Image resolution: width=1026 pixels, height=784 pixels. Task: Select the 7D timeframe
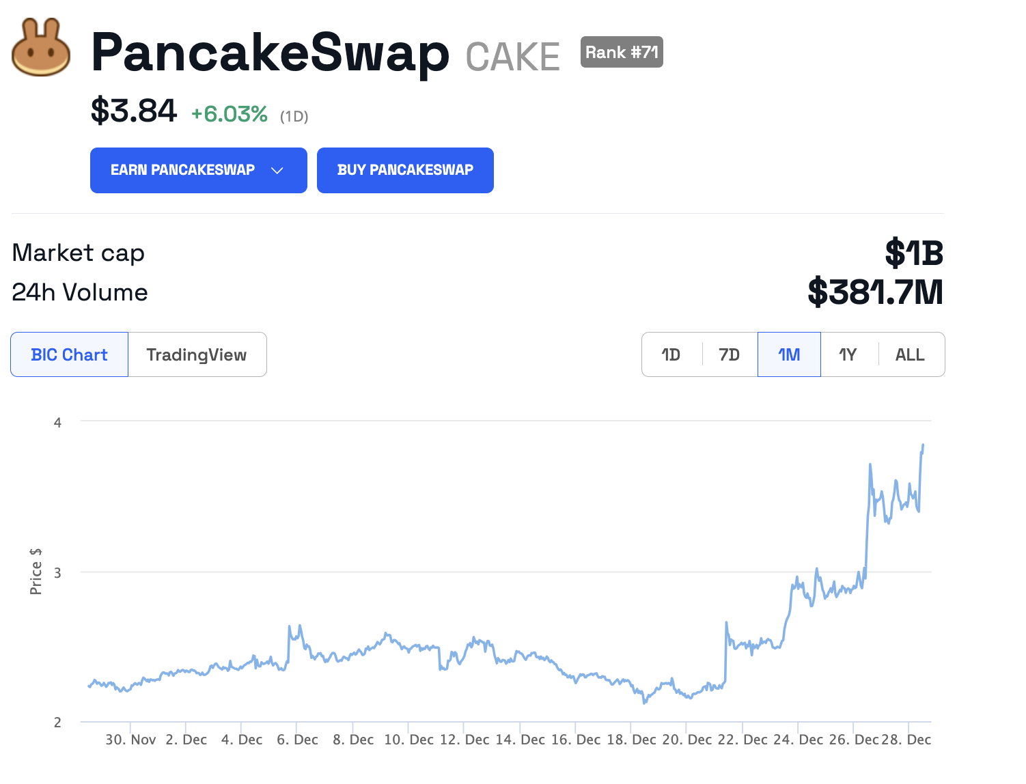pyautogui.click(x=729, y=354)
